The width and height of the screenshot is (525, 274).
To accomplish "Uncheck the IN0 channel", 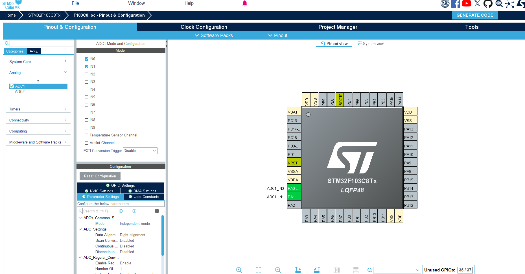I will click(x=87, y=59).
